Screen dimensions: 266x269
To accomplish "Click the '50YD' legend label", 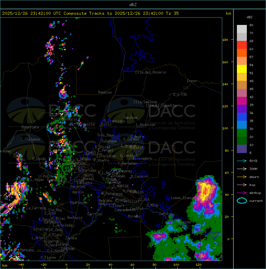I will pyautogui.click(x=253, y=161).
